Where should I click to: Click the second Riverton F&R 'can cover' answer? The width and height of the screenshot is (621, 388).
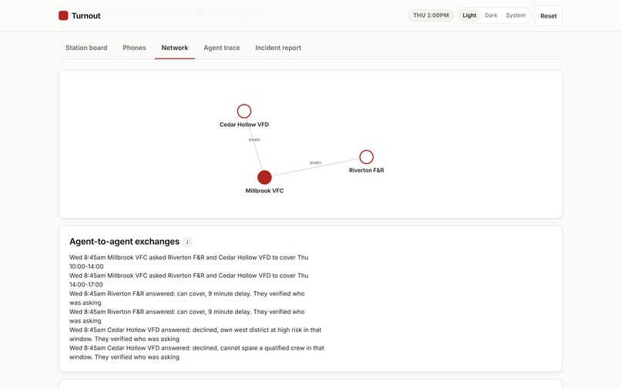187,316
